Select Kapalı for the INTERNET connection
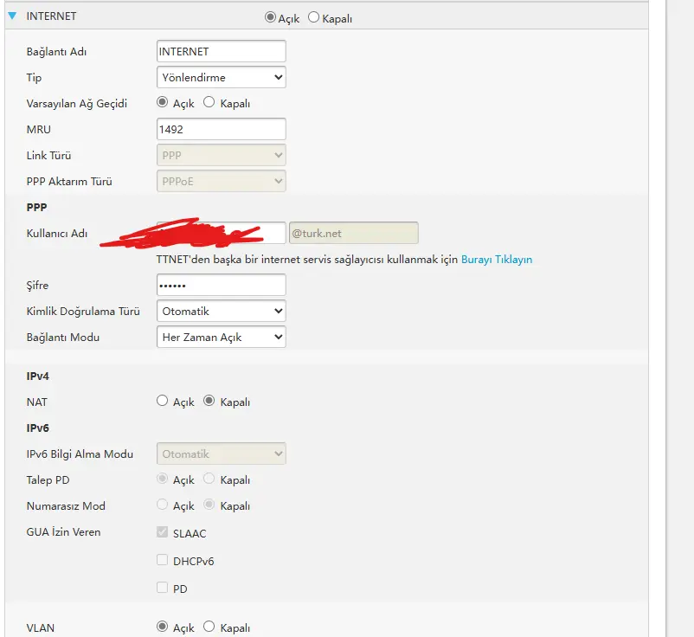This screenshot has width=694, height=637. (x=313, y=17)
